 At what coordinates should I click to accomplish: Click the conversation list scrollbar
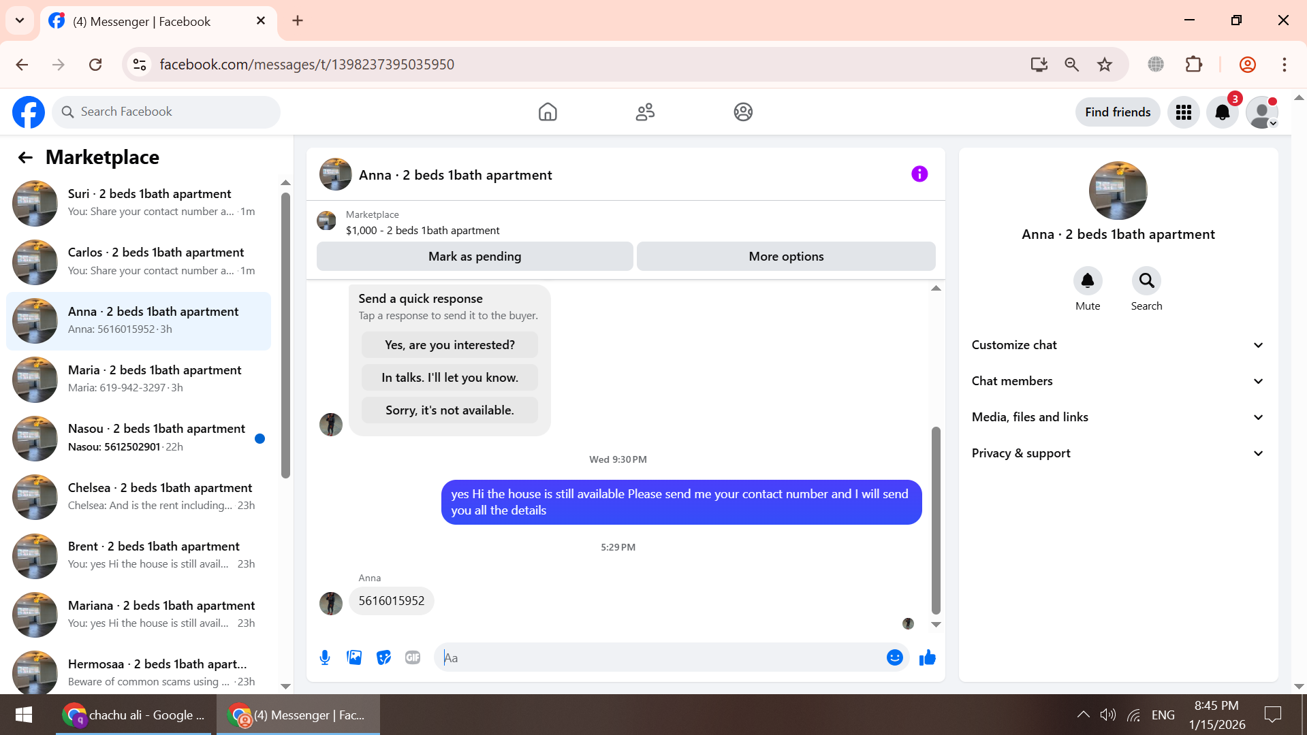(x=285, y=335)
